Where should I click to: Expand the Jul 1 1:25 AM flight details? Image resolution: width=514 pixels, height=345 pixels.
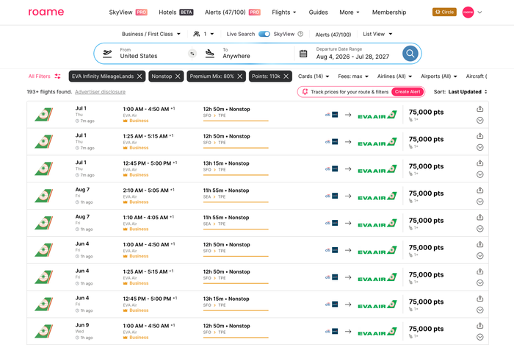click(x=480, y=147)
